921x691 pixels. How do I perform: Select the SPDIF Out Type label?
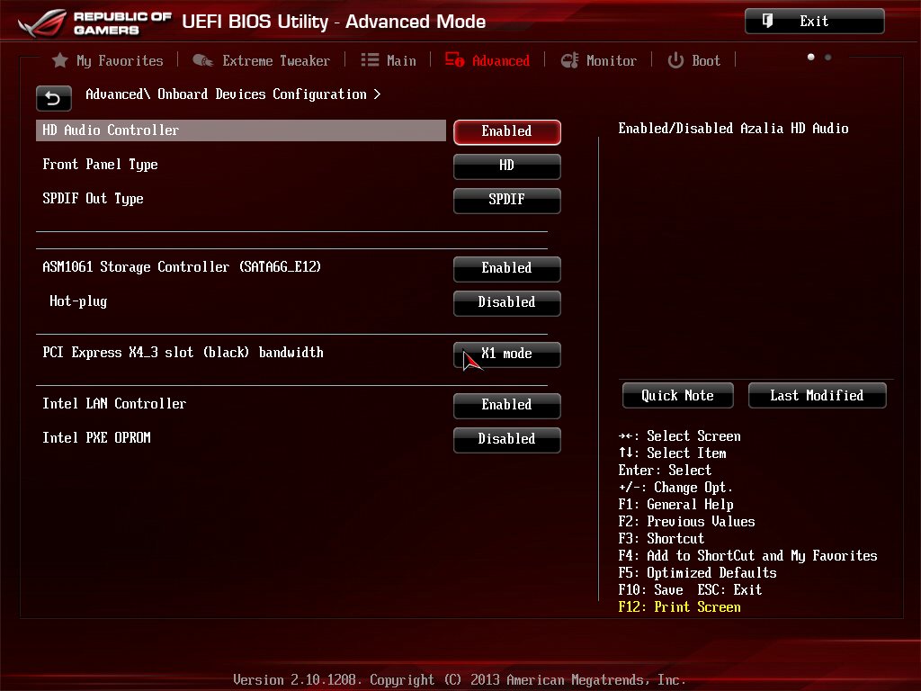pyautogui.click(x=93, y=199)
